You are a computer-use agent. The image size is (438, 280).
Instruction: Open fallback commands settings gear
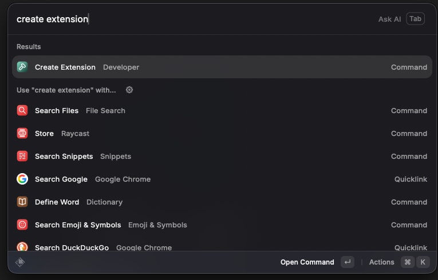click(x=129, y=90)
